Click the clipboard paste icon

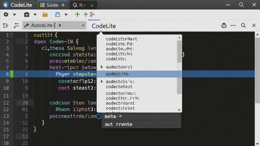58,14
